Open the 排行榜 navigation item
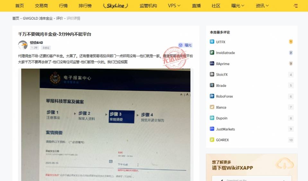 pyautogui.click(x=85, y=6)
